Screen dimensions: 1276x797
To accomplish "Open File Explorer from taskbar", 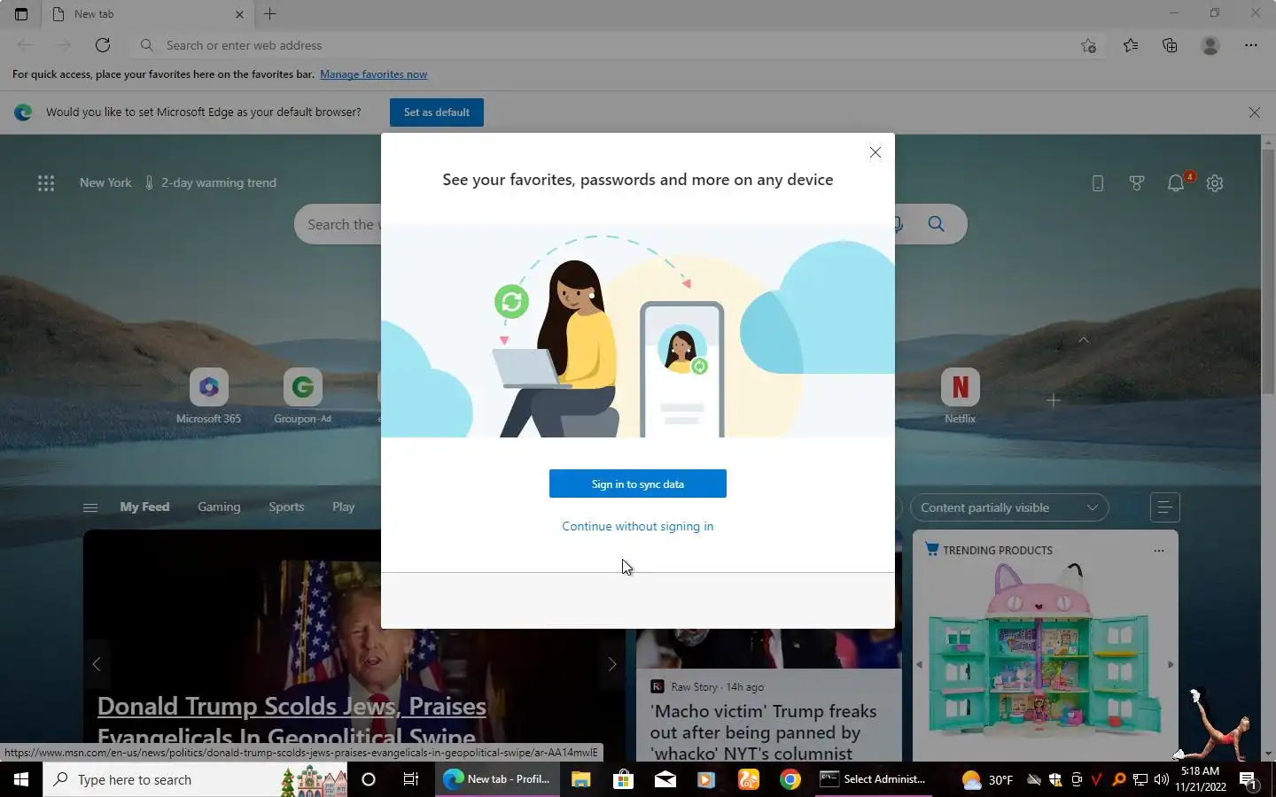I will click(x=580, y=779).
